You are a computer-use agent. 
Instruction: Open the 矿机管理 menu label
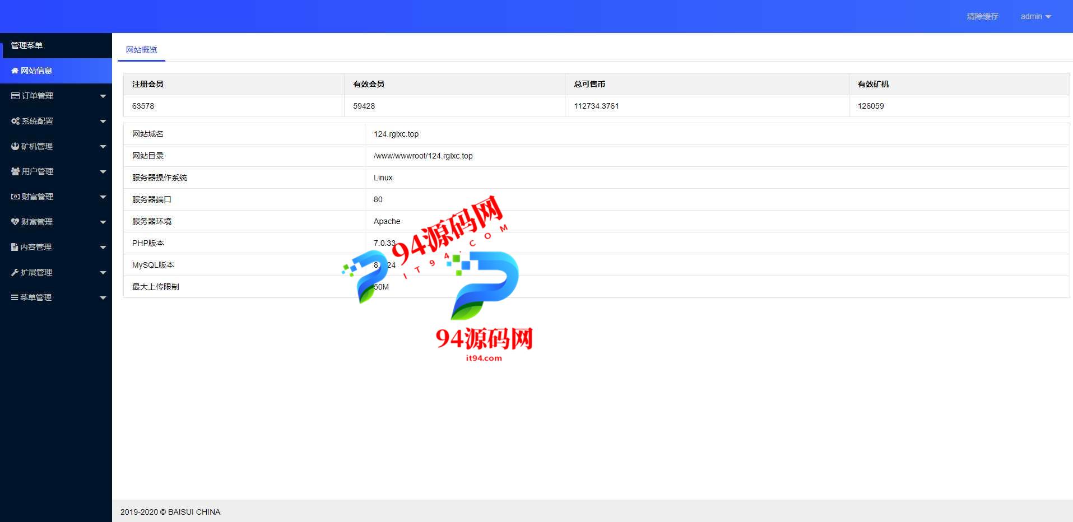coord(37,146)
